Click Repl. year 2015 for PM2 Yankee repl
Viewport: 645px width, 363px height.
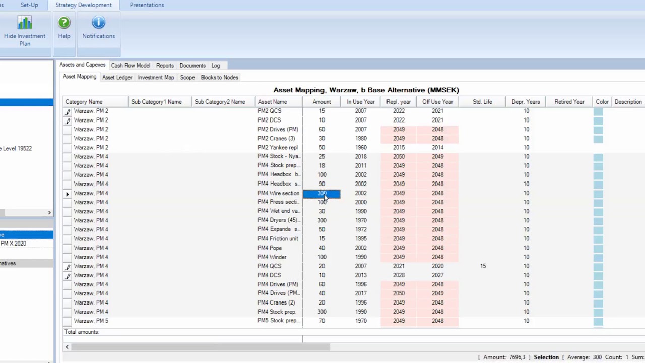click(x=399, y=148)
